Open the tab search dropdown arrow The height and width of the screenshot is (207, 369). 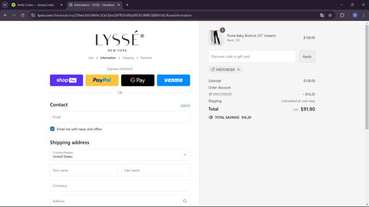coord(5,5)
